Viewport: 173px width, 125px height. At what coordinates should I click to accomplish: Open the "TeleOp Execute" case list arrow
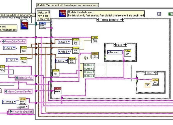(121, 20)
